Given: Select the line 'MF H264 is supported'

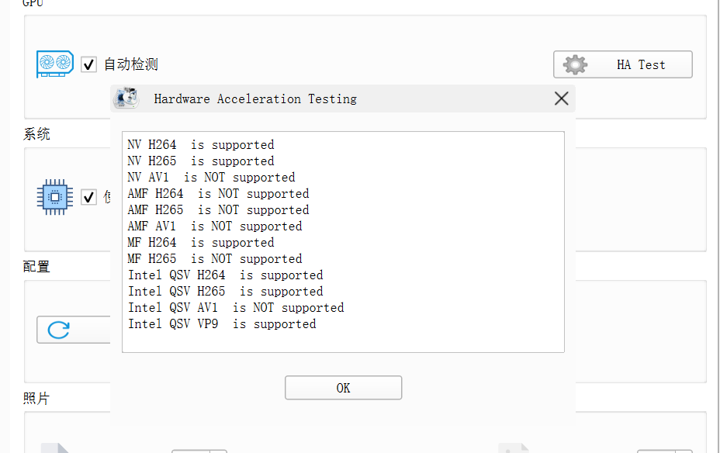Looking at the screenshot, I should pyautogui.click(x=201, y=242).
